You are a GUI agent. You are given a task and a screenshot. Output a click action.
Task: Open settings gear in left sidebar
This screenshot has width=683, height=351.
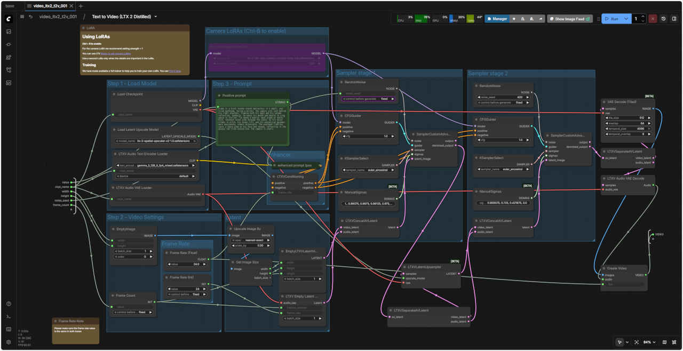tap(9, 342)
